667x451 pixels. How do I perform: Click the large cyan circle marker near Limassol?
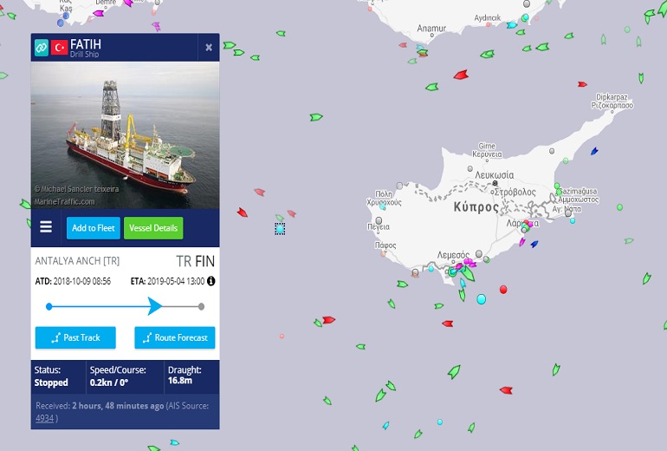(481, 299)
